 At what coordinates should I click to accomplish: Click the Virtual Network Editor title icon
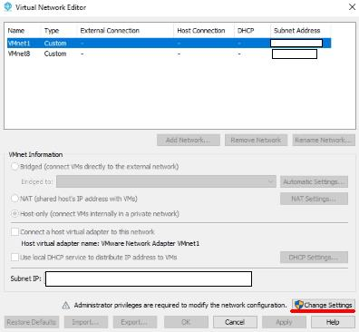(x=7, y=6)
